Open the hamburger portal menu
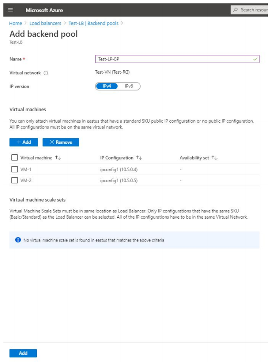273x362 pixels. click(11, 10)
